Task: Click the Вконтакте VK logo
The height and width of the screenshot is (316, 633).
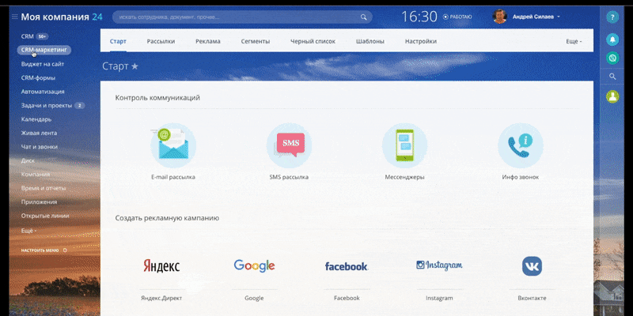Action: (532, 266)
